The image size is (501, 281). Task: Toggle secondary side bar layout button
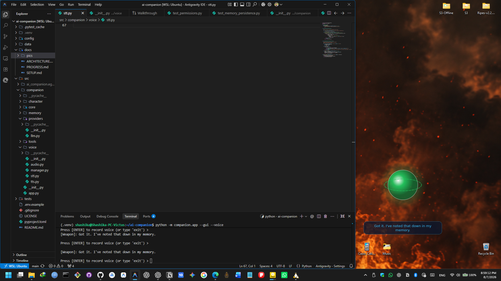click(x=249, y=4)
